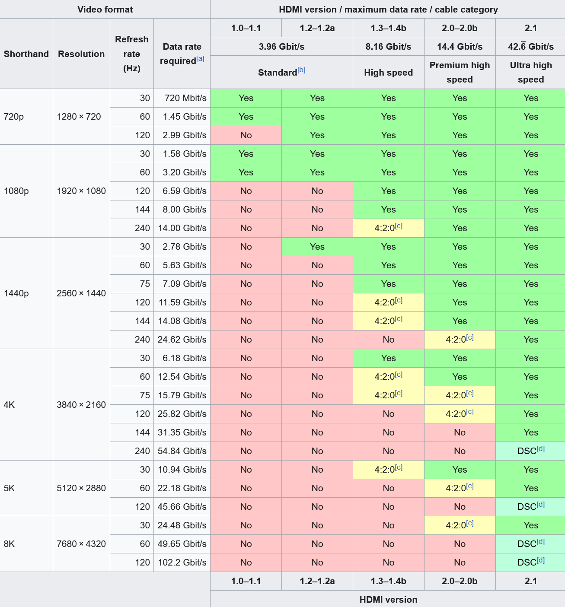Click the top '2.1' version header
Screen dimensions: 565x607
tap(531, 28)
